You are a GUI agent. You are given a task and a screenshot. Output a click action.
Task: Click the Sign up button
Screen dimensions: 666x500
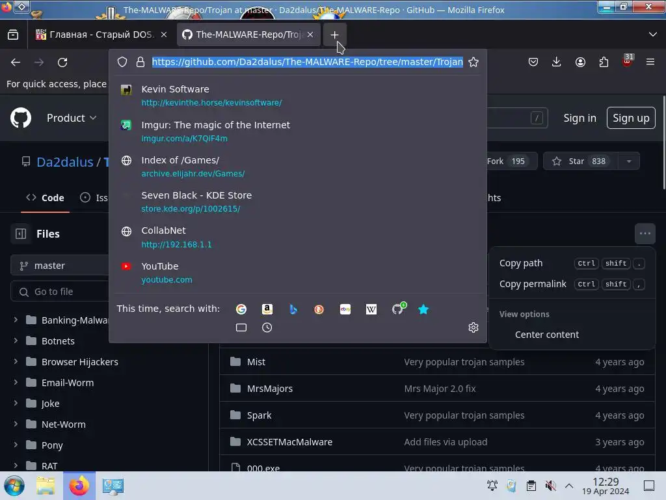coord(631,118)
